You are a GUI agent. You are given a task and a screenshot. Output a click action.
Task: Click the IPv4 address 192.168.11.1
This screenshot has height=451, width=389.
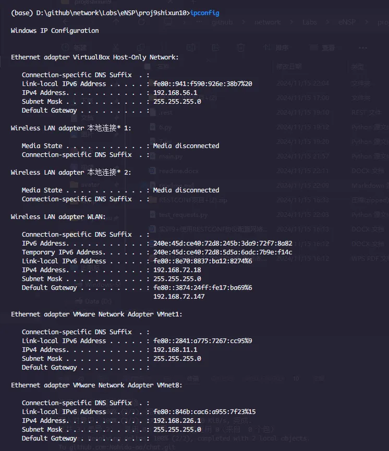coord(175,350)
